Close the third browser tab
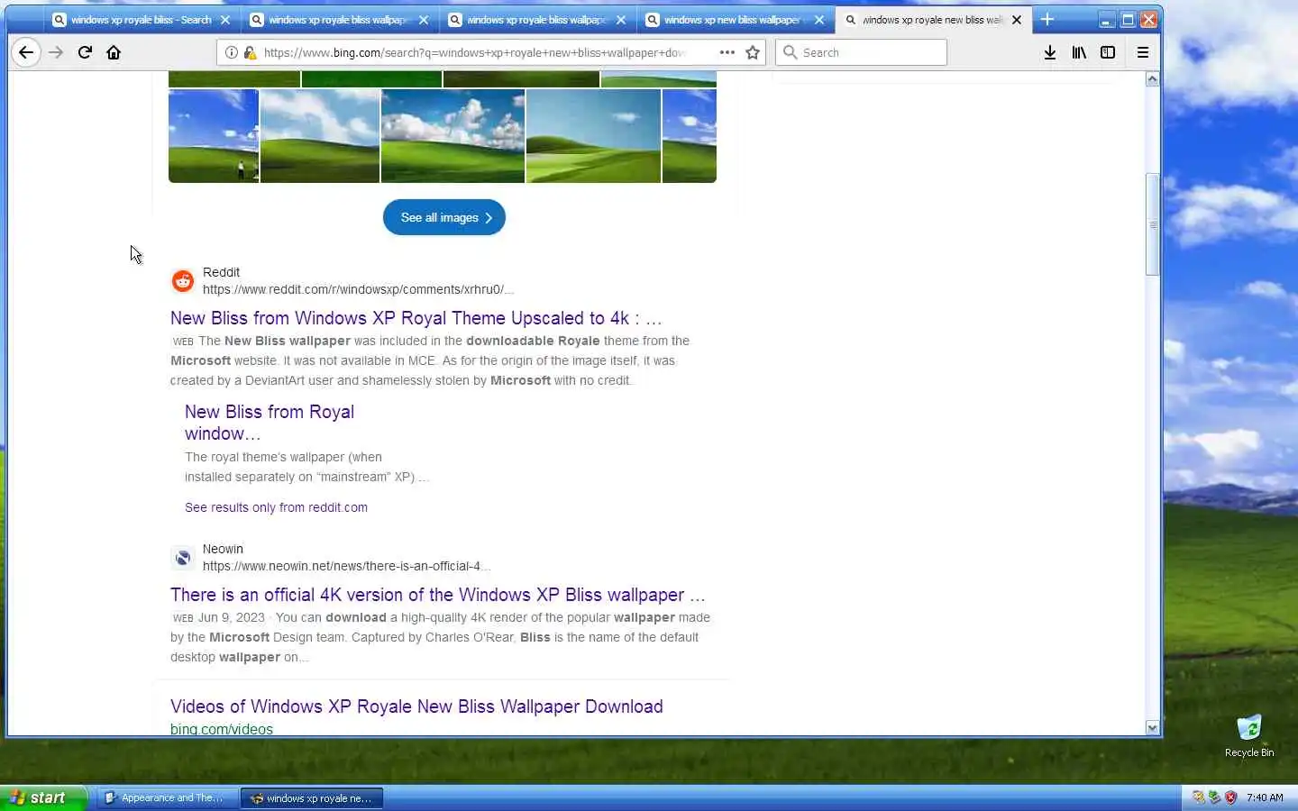Screen dimensions: 1298x811 [x=621, y=20]
